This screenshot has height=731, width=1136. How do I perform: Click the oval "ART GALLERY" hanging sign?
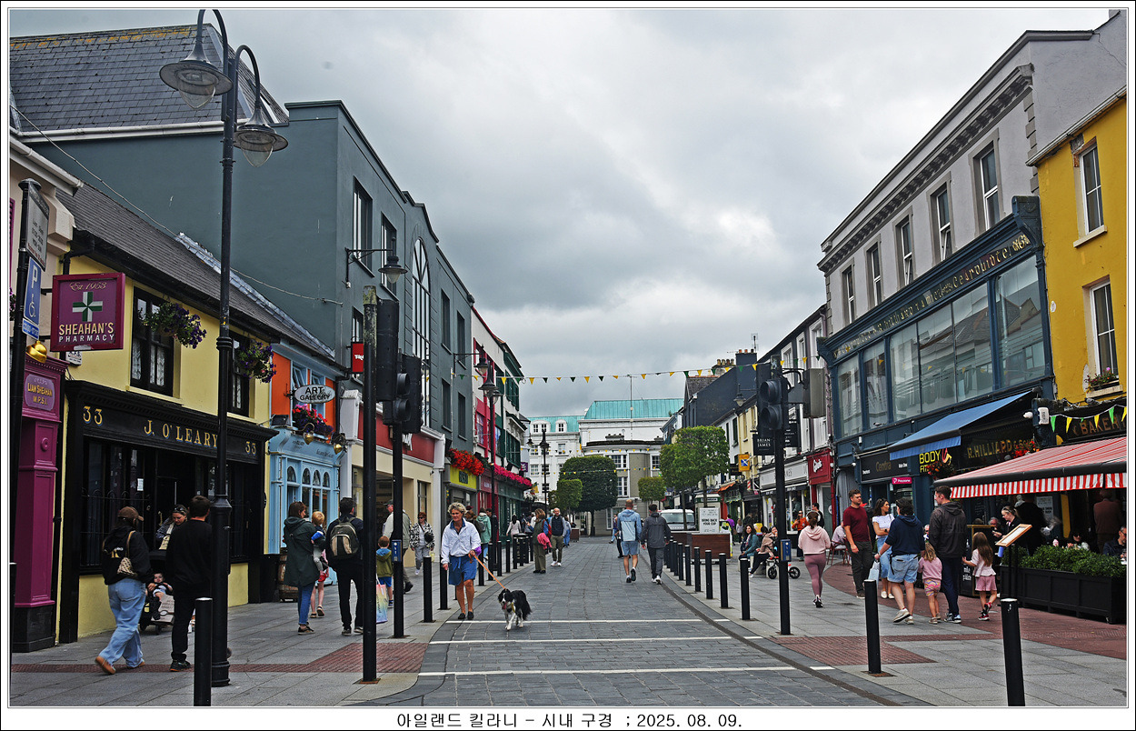[x=314, y=394]
